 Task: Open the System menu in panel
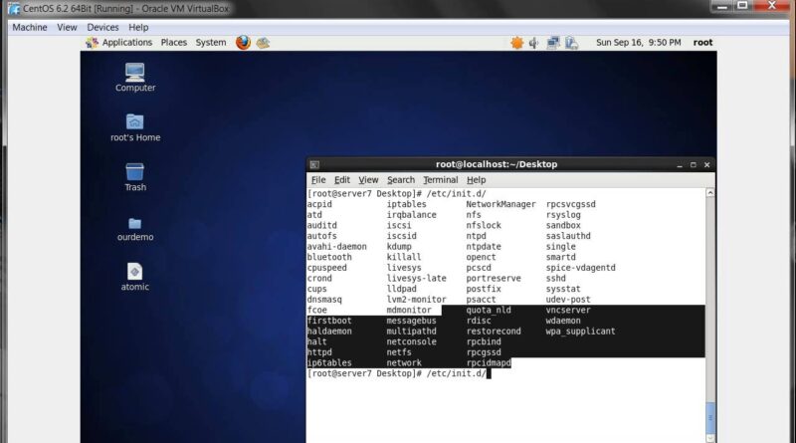coord(211,42)
